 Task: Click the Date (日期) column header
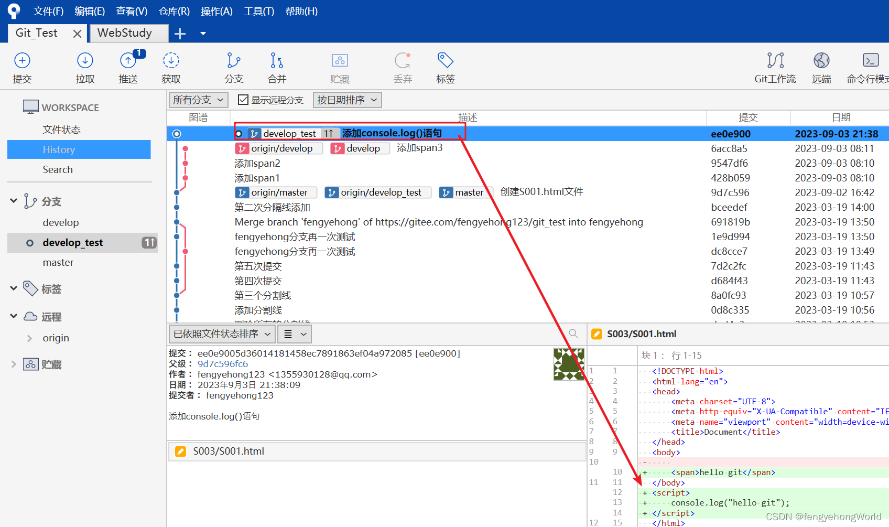point(841,117)
